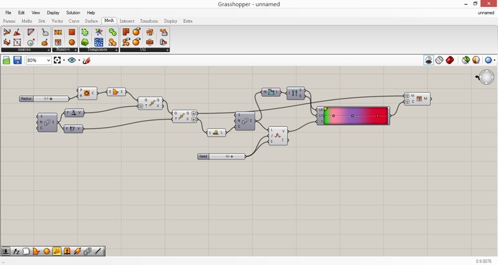The image size is (498, 265).
Task: Select the green Convex Hull mesh icon
Action: pyautogui.click(x=85, y=32)
